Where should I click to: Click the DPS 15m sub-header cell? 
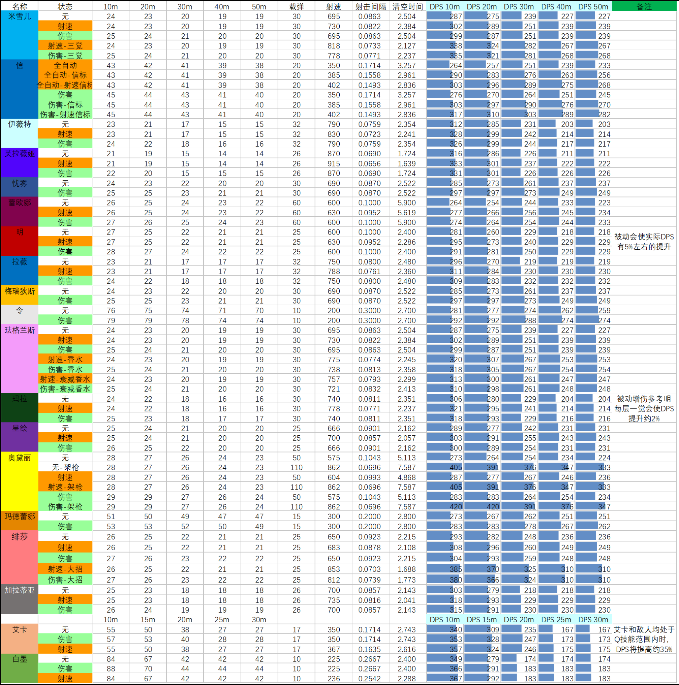click(x=482, y=619)
